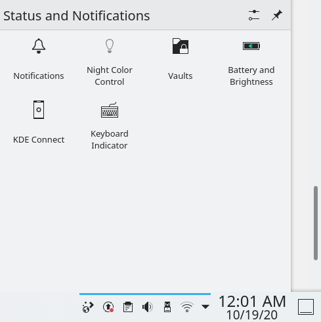Open the software updates tray icon
The width and height of the screenshot is (321, 322).
(x=108, y=307)
